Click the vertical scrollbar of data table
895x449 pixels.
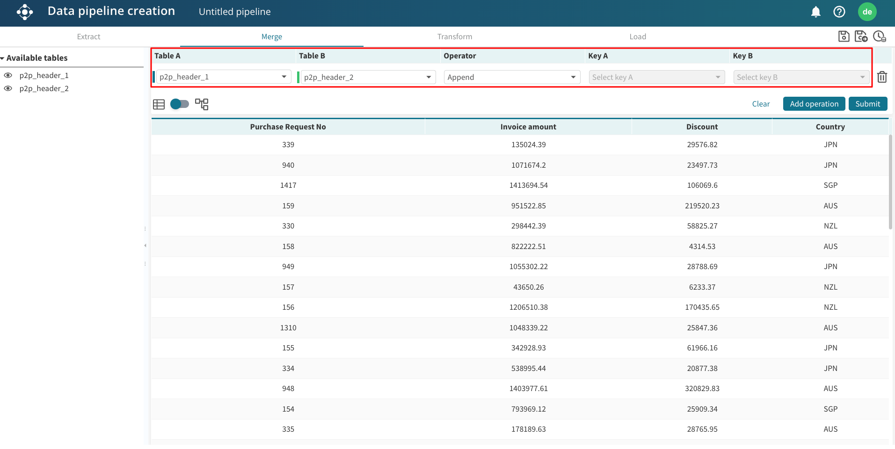coord(890,182)
